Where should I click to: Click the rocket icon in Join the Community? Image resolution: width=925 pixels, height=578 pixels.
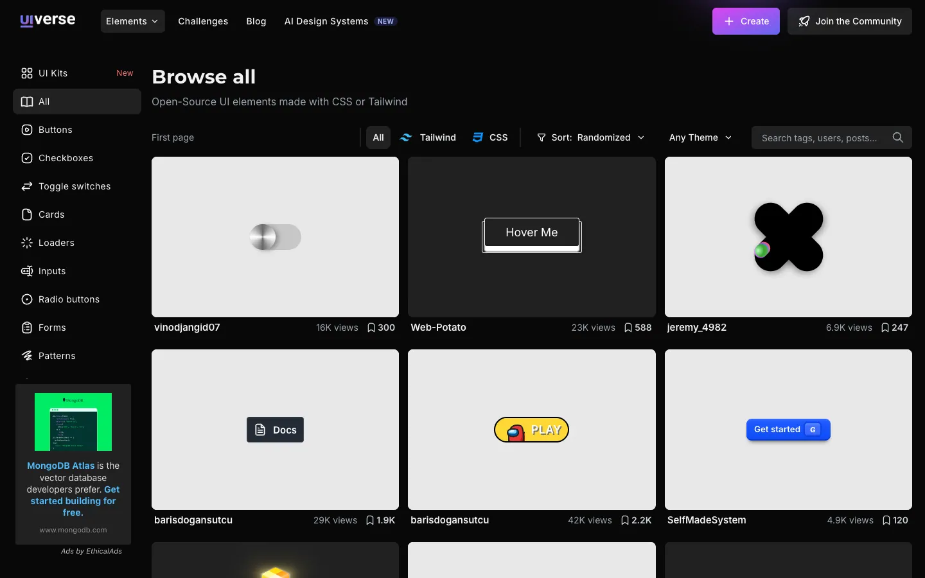coord(804,21)
